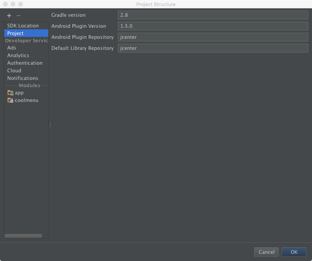Click the Cancel button
This screenshot has width=312, height=261.
266,252
